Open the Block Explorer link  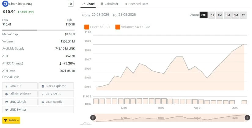[x=56, y=86]
